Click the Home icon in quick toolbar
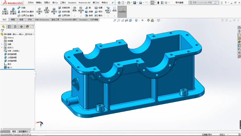The width and height of the screenshot is (241, 136). (119, 3)
